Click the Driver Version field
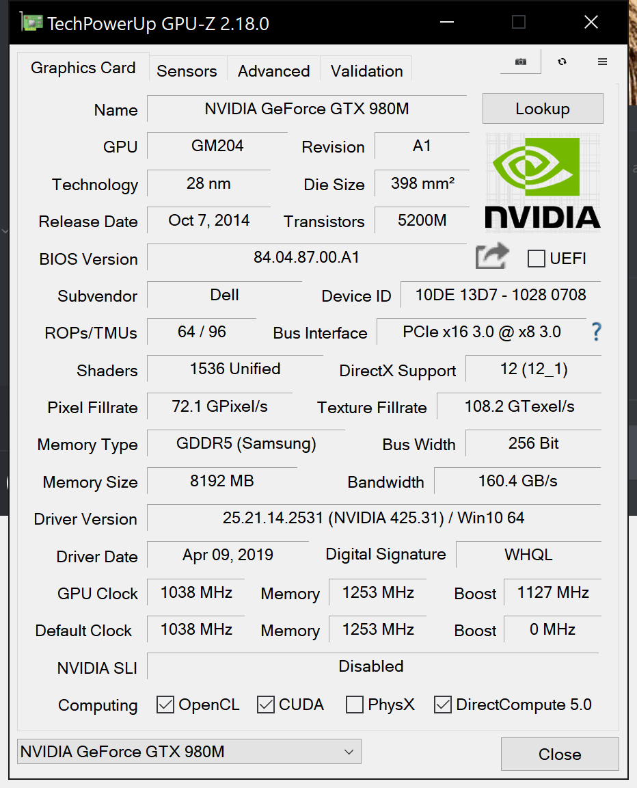This screenshot has height=788, width=637. [x=373, y=518]
